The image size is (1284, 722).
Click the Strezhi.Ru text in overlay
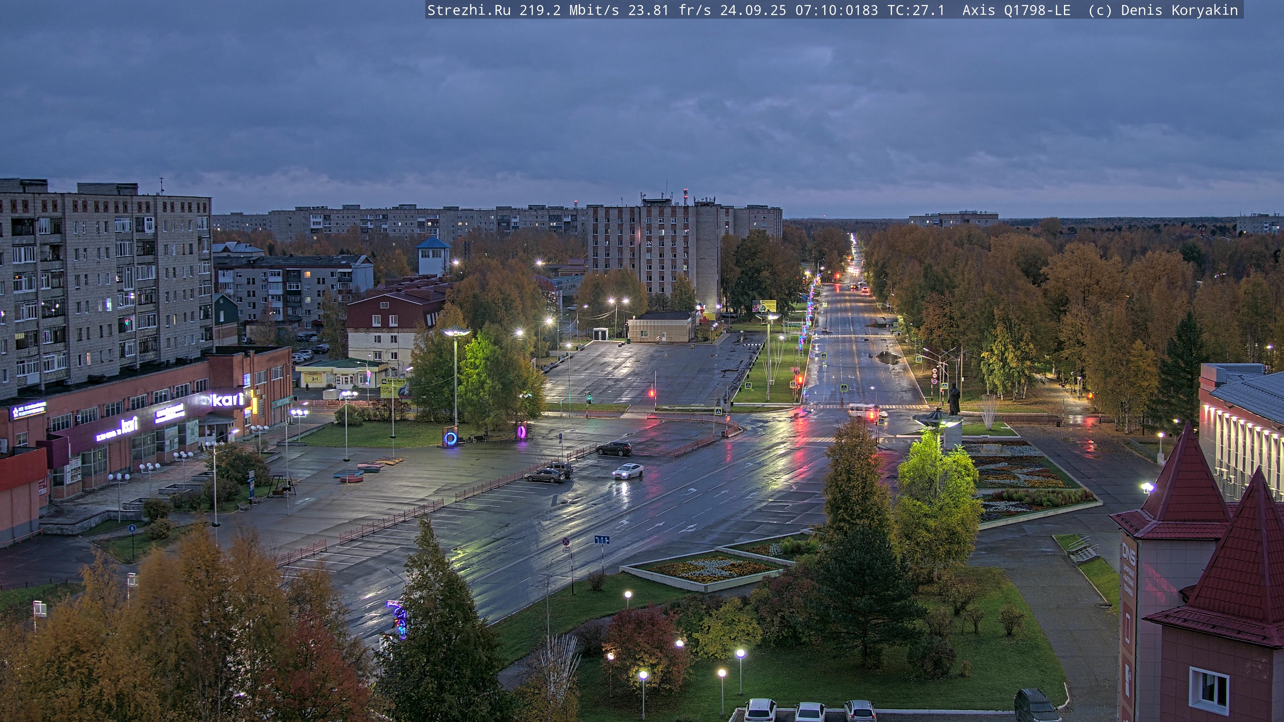pos(468,10)
